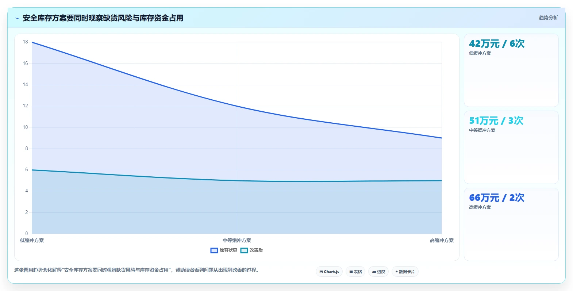The width and height of the screenshot is (573, 291).
Task: Click the lightning icon beside the title
Action: [x=17, y=18]
